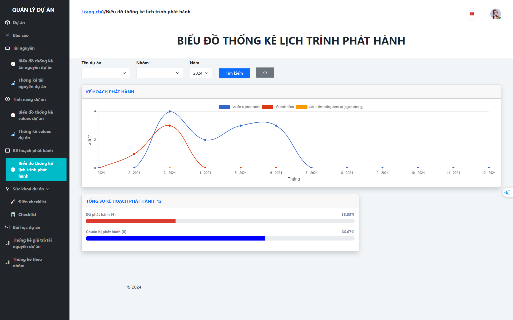Click calendar icon beside Kế hoạch phát hành
The height and width of the screenshot is (320, 513).
(7, 150)
